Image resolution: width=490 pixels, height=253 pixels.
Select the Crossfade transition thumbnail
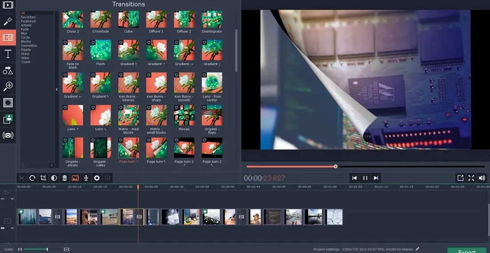point(101,19)
